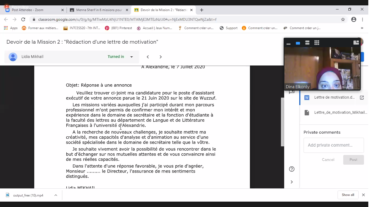Reload the Classroom page
371x207 pixels.
click(x=23, y=19)
